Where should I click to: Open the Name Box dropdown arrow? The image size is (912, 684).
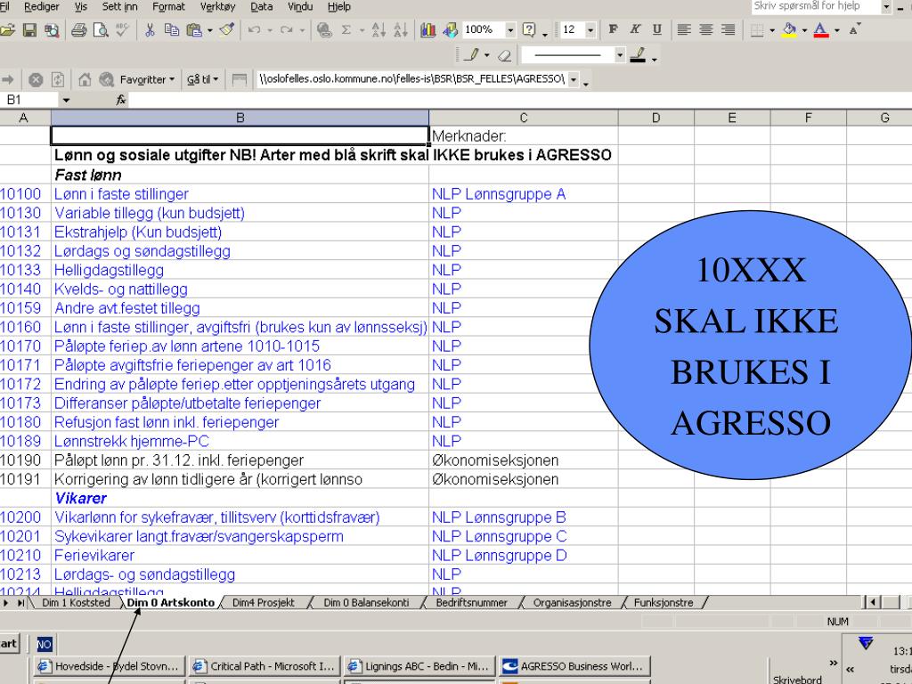[x=66, y=101]
